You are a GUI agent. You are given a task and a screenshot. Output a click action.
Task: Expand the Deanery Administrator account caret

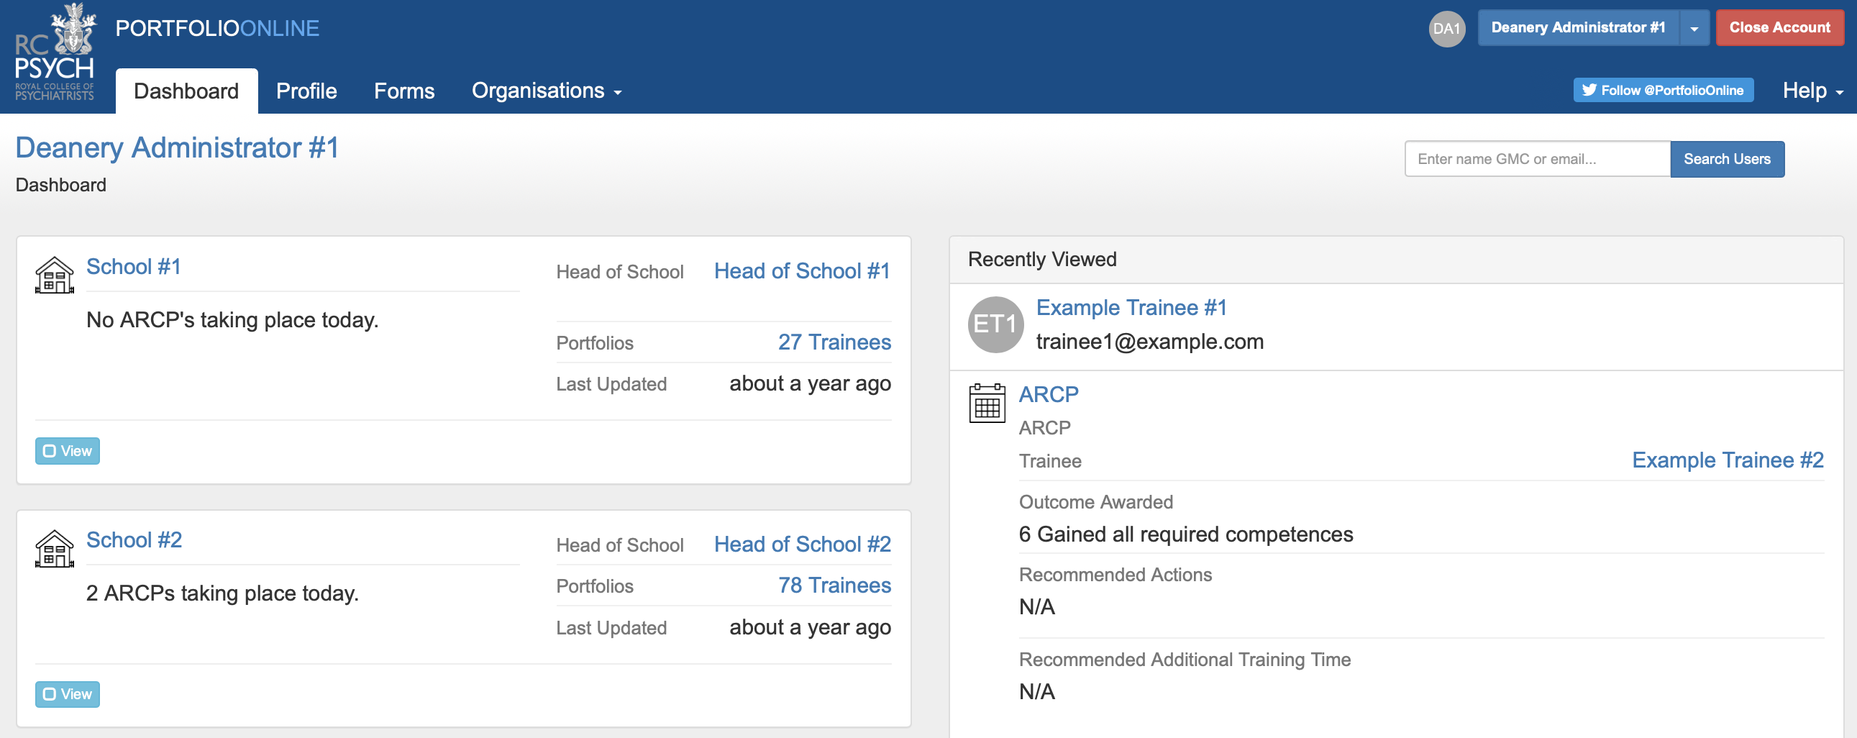(x=1694, y=29)
